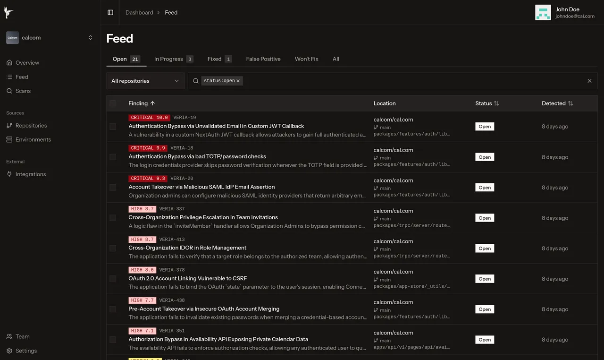604x360 pixels.
Task: Switch to the Won't Fix tab
Action: [x=307, y=59]
